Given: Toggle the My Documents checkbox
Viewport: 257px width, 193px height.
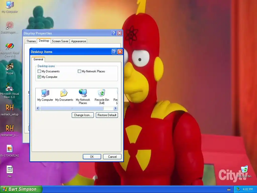Looking at the screenshot, I should pos(39,71).
